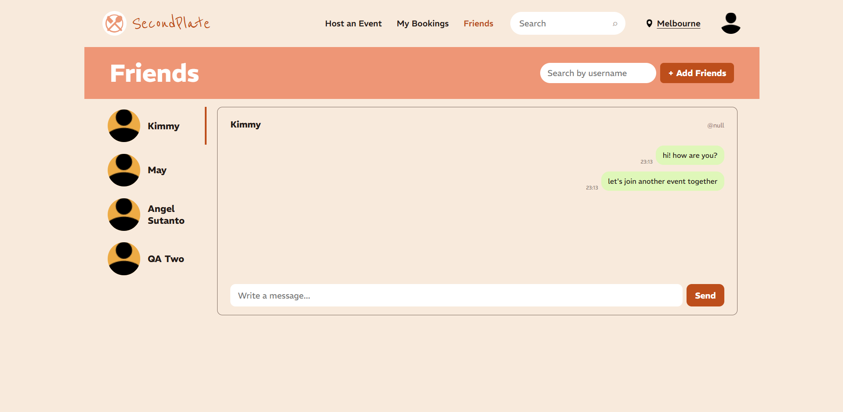This screenshot has height=412, width=843.
Task: Click the location pin icon
Action: click(x=649, y=23)
